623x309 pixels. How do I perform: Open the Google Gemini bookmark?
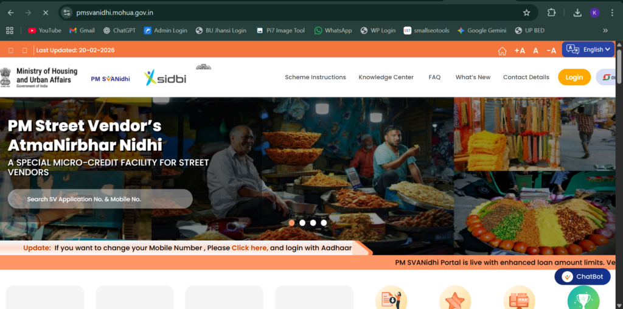[x=482, y=30]
